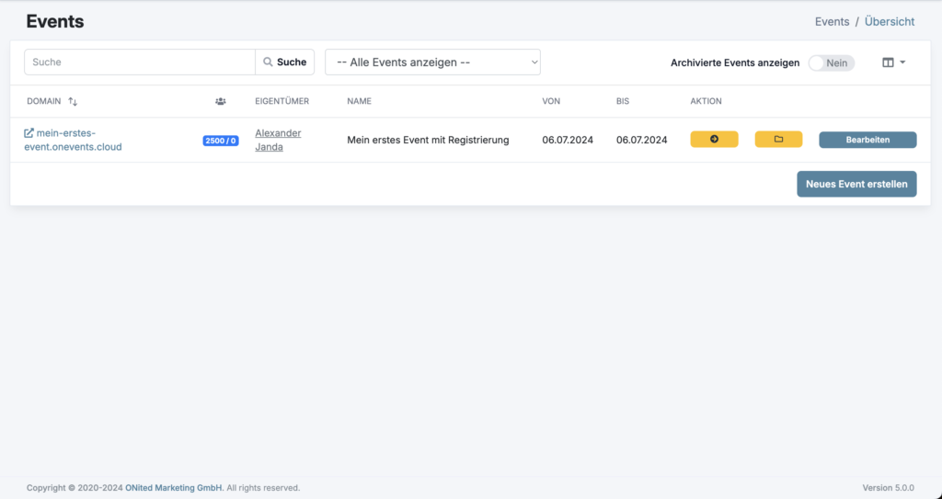Open the column layout icon menu
Image resolution: width=942 pixels, height=499 pixels.
pyautogui.click(x=893, y=62)
